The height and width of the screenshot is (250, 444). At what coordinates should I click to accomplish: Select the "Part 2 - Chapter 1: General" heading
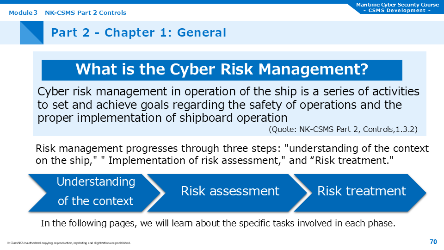[x=138, y=32]
